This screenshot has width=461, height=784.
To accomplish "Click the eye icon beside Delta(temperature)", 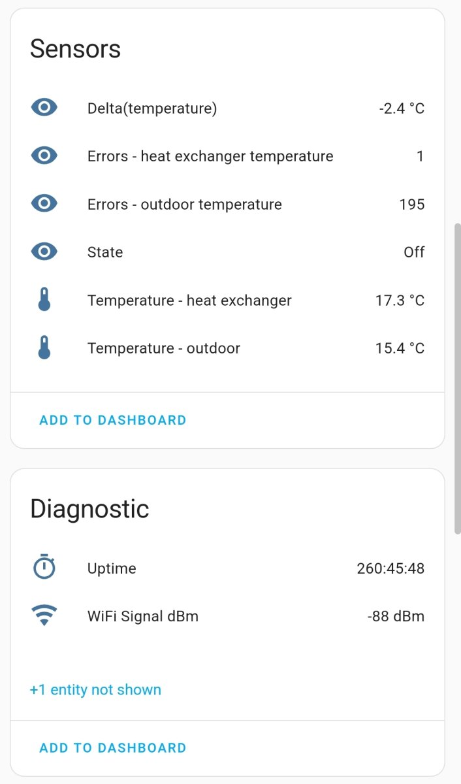I will pos(44,108).
